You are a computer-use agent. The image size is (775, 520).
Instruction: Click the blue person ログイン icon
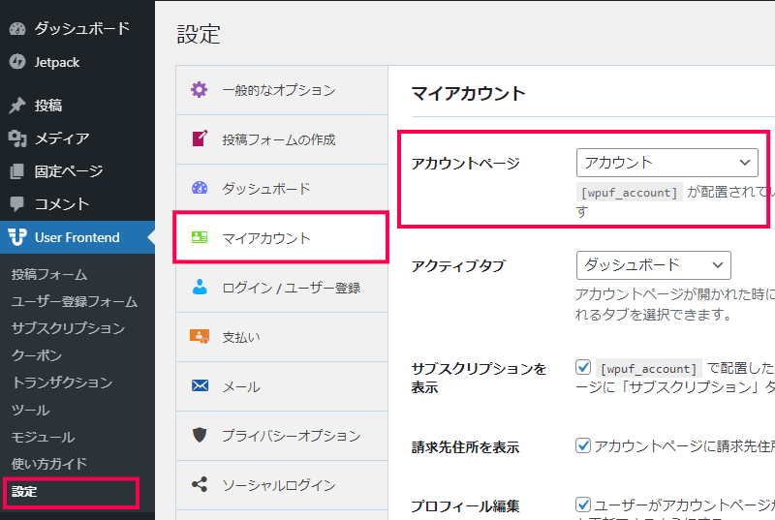[200, 287]
